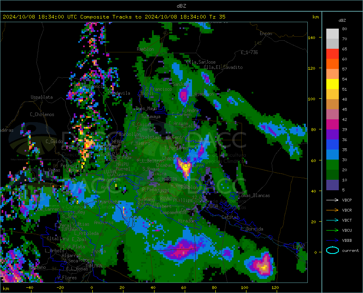Screen dimensions: 363x293
Task: Pick the magenta 42 dBZ color swatch
Action: click(332, 125)
